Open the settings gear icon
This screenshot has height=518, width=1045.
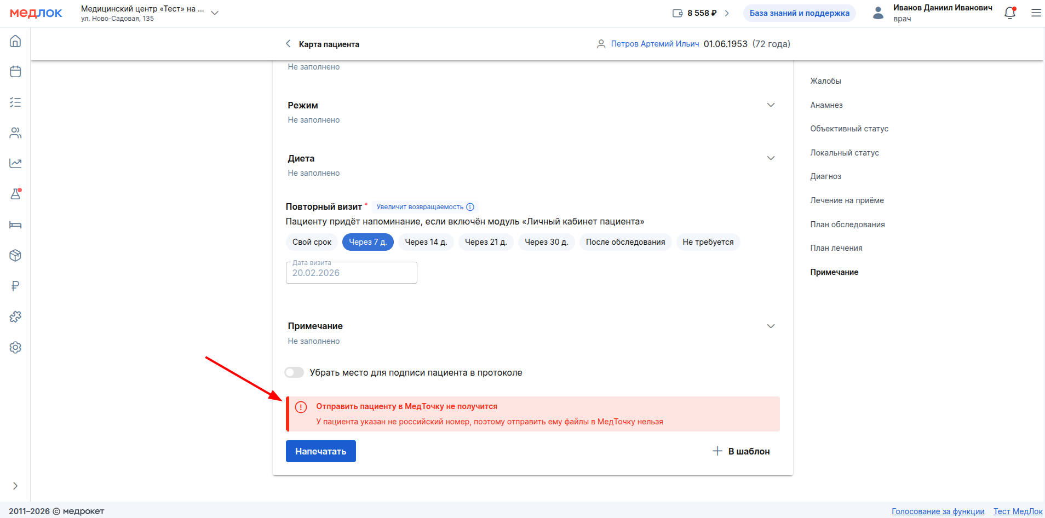point(15,347)
